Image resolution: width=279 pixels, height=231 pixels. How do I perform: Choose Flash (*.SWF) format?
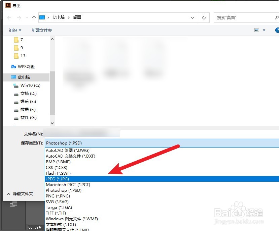click(162, 173)
